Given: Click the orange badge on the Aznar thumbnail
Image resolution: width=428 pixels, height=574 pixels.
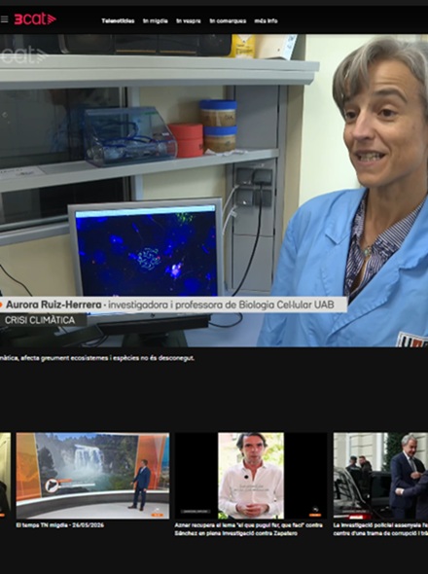Looking at the screenshot, I should [x=315, y=515].
